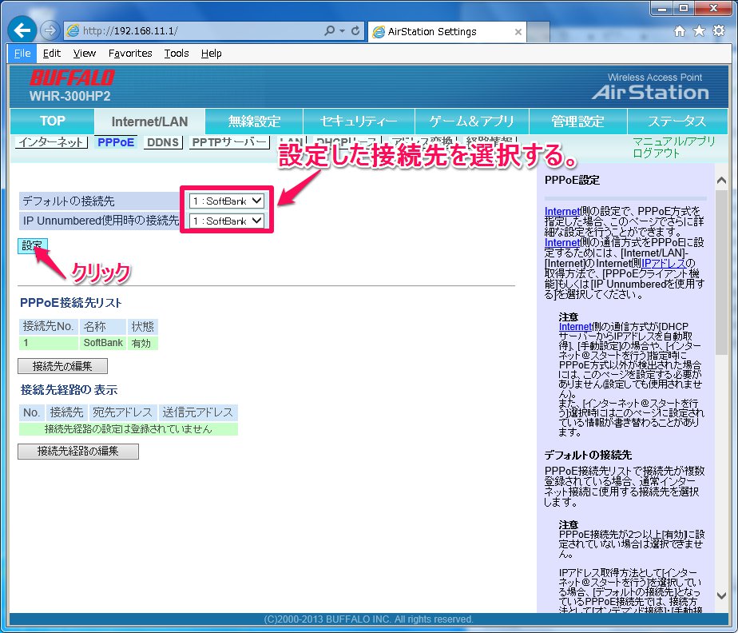738x633 pixels.
Task: Click the help panel scrollbar thumb
Action: tap(721, 272)
